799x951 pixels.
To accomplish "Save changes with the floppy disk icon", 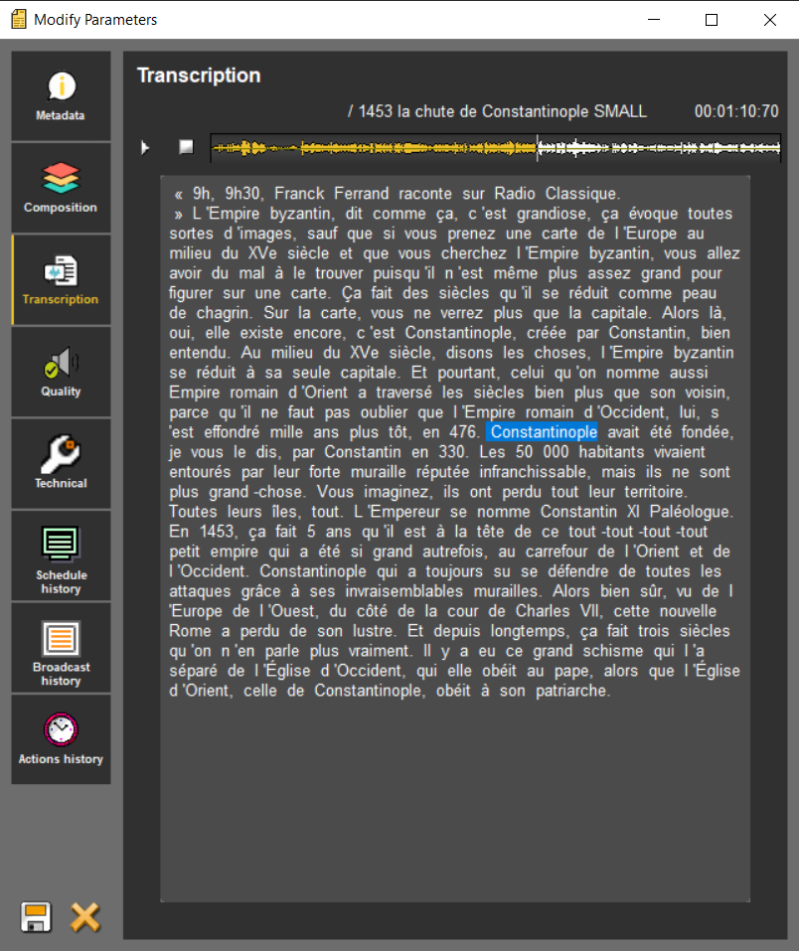I will [37, 916].
